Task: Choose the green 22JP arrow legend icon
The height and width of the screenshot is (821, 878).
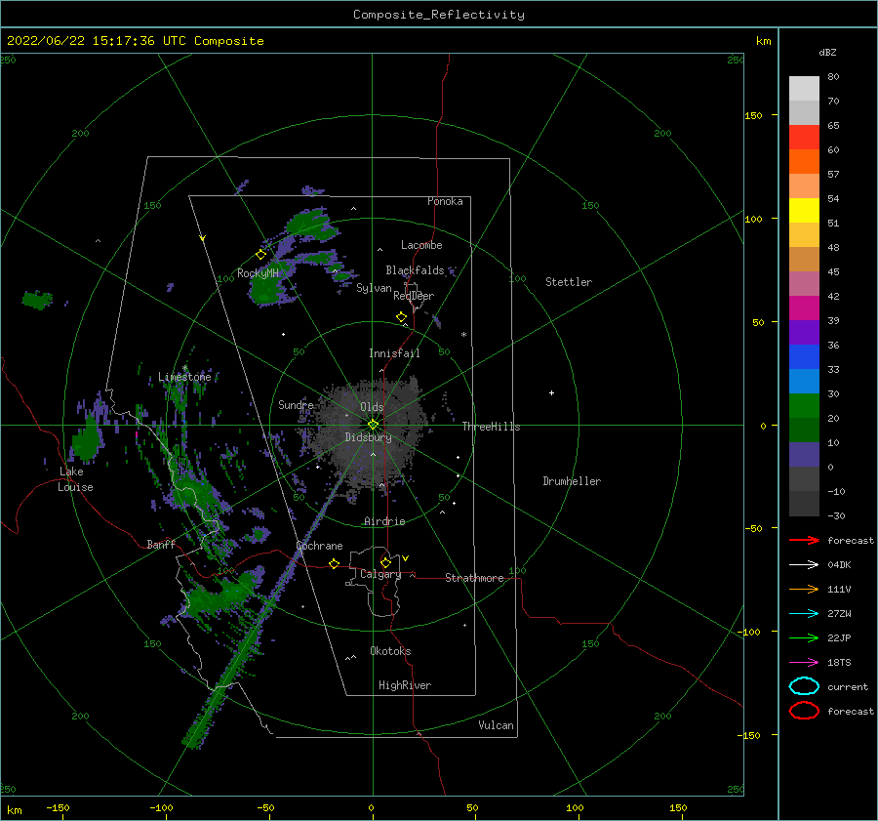Action: pos(804,637)
